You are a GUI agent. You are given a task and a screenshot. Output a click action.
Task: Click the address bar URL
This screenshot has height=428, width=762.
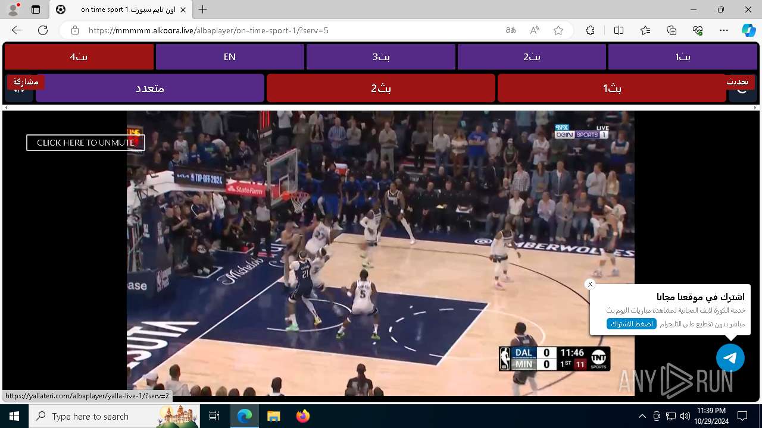click(x=208, y=30)
